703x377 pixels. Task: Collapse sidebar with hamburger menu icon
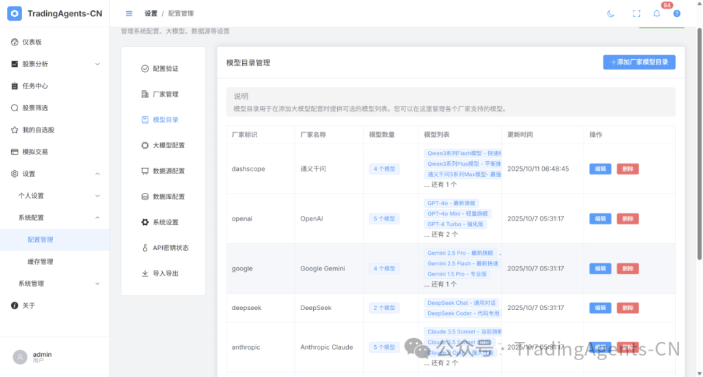click(x=129, y=14)
